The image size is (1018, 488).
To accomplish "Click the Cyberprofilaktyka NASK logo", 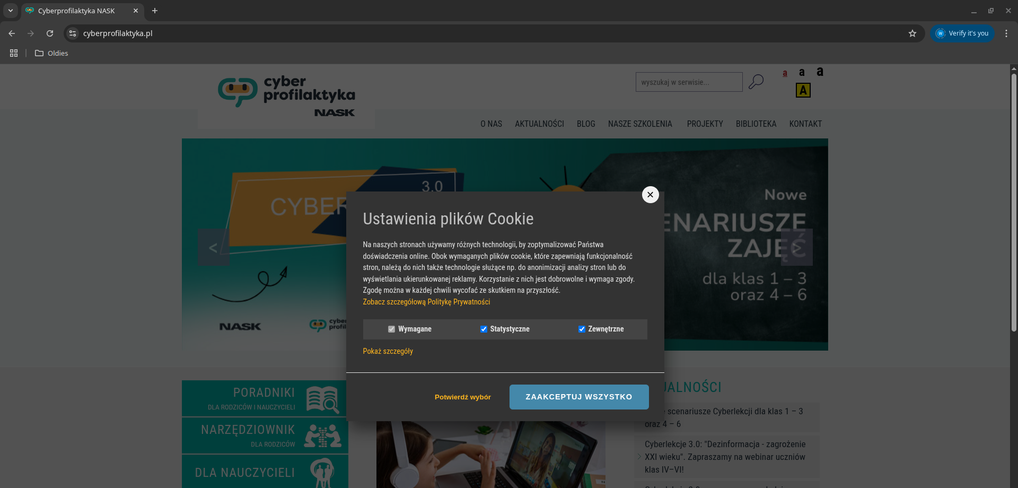I will pyautogui.click(x=286, y=96).
